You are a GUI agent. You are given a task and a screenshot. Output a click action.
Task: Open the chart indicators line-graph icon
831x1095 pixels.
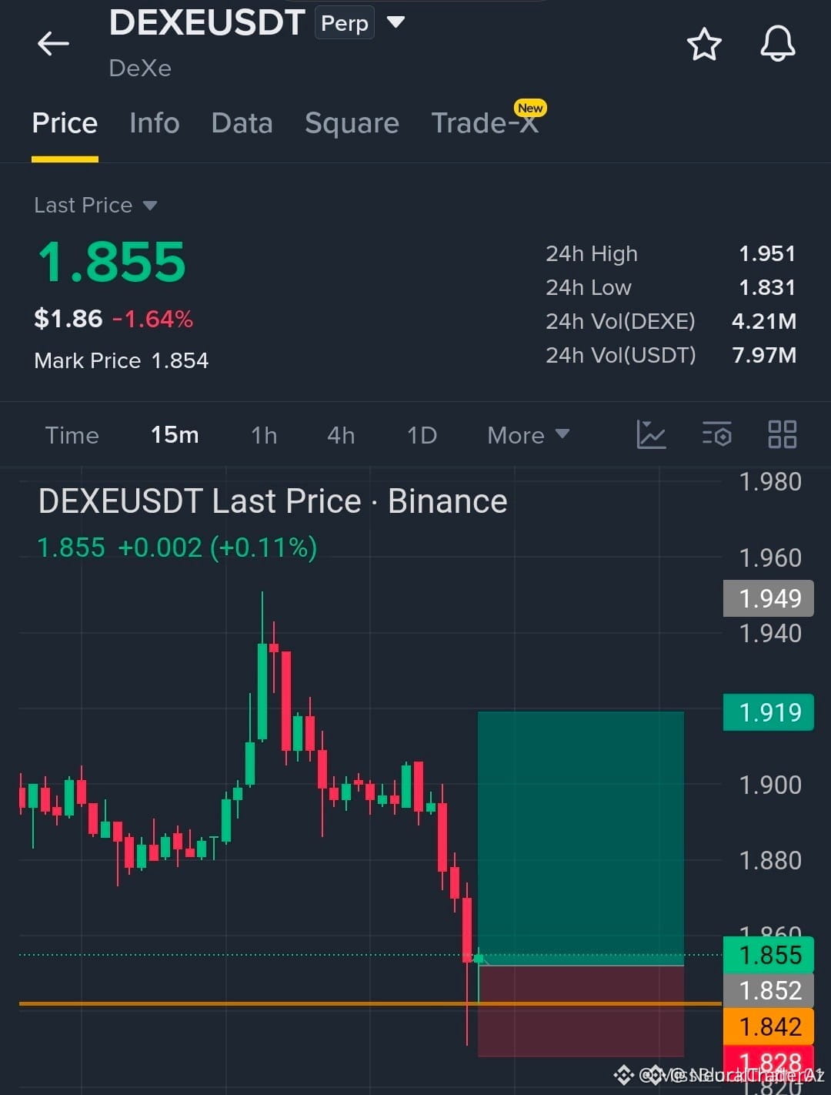[x=651, y=434]
